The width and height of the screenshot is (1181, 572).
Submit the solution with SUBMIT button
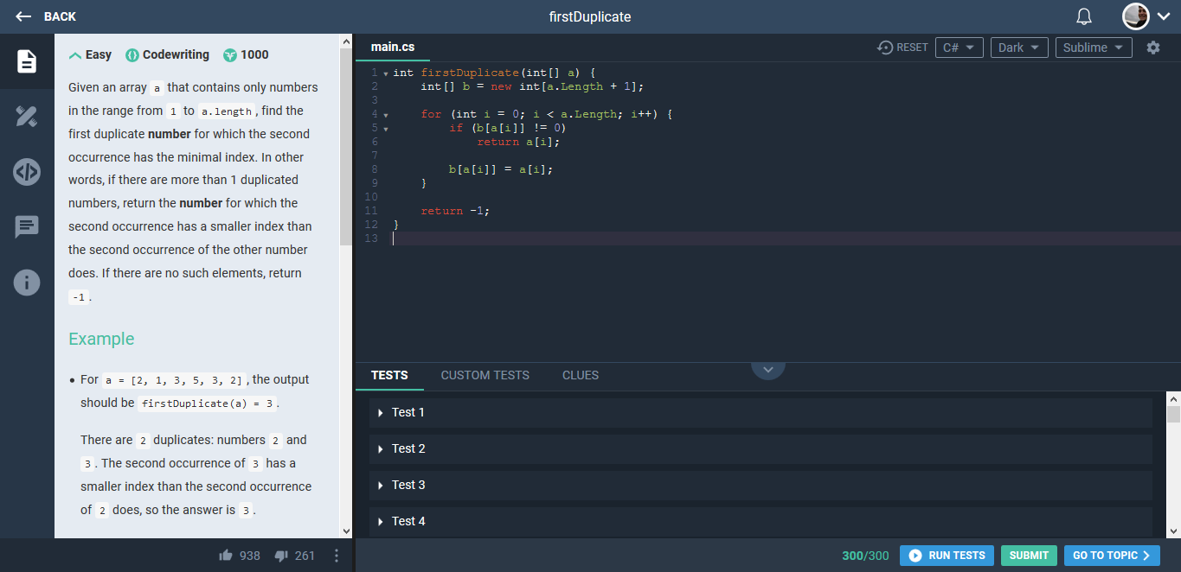(x=1029, y=556)
